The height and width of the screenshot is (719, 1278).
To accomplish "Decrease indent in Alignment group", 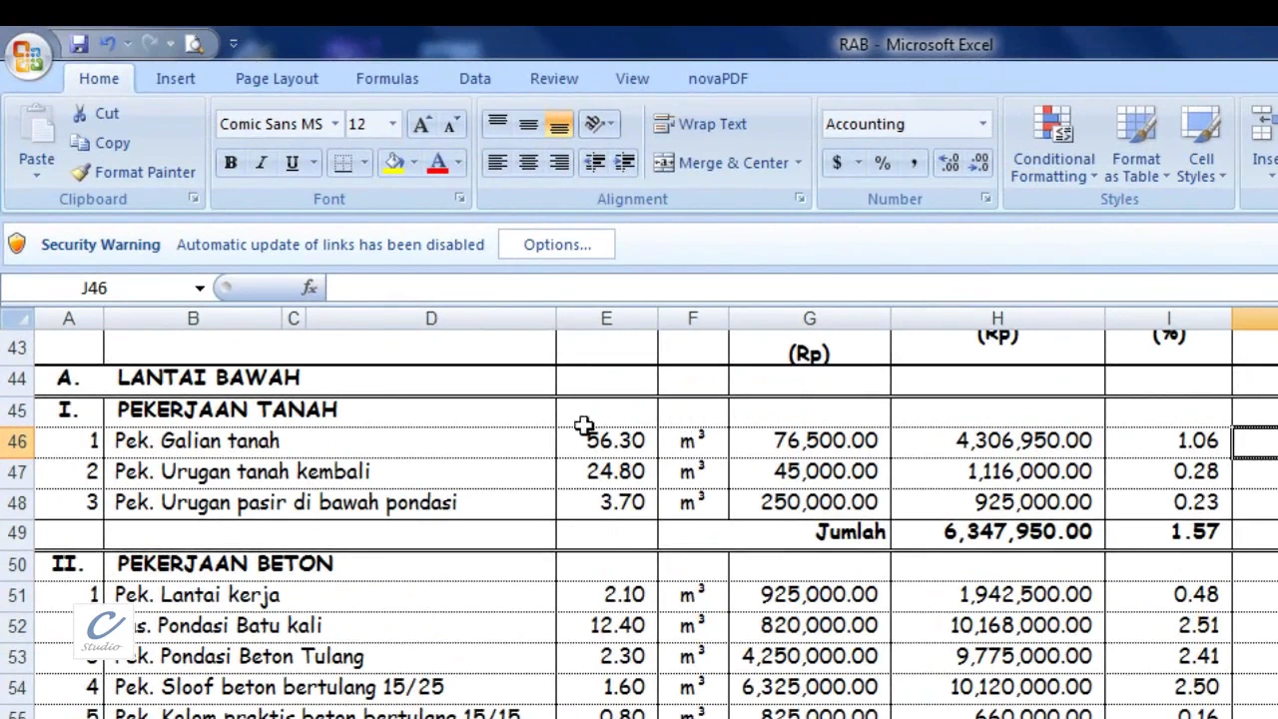I will coord(595,163).
